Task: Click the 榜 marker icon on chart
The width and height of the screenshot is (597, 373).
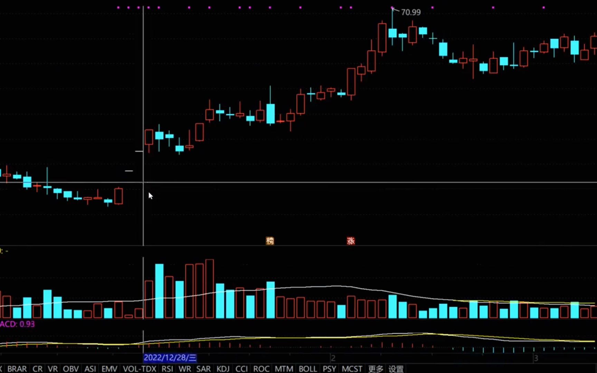Action: 270,241
